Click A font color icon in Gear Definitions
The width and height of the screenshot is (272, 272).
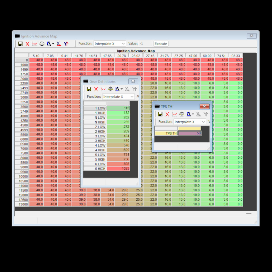(117, 89)
